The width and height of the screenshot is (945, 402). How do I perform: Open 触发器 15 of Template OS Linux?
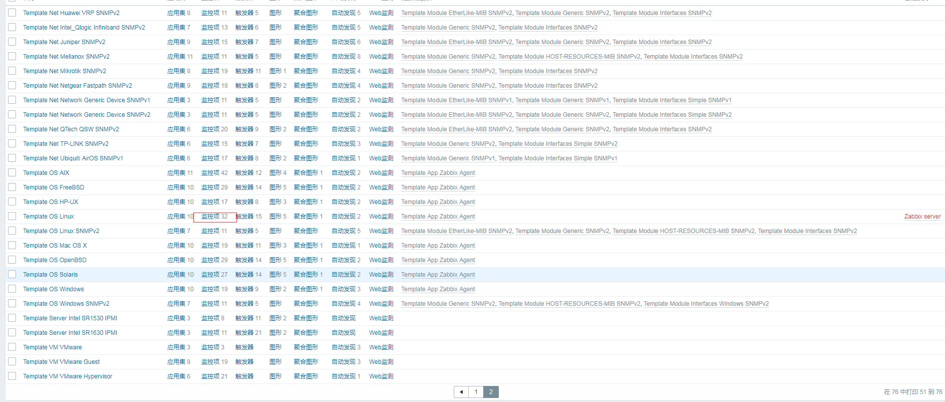tap(249, 217)
